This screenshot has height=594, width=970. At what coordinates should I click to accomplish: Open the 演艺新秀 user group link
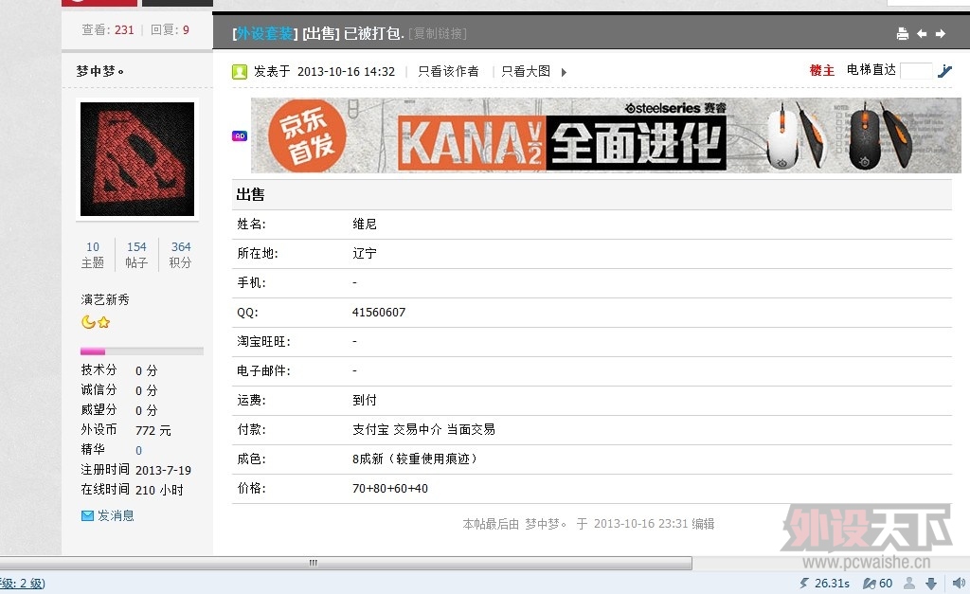[105, 299]
